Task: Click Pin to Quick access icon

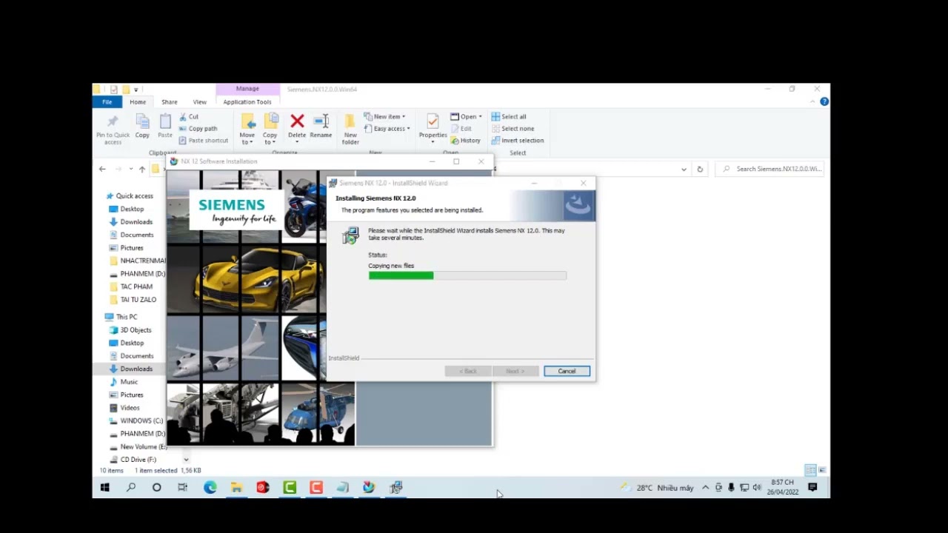Action: tap(113, 121)
